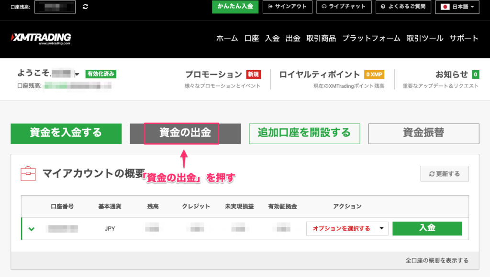Open the 取引商品 menu
Image resolution: width=490 pixels, height=277 pixels.
(x=321, y=39)
